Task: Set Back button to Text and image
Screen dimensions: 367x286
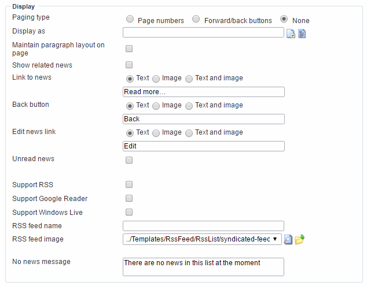Action: pyautogui.click(x=189, y=106)
